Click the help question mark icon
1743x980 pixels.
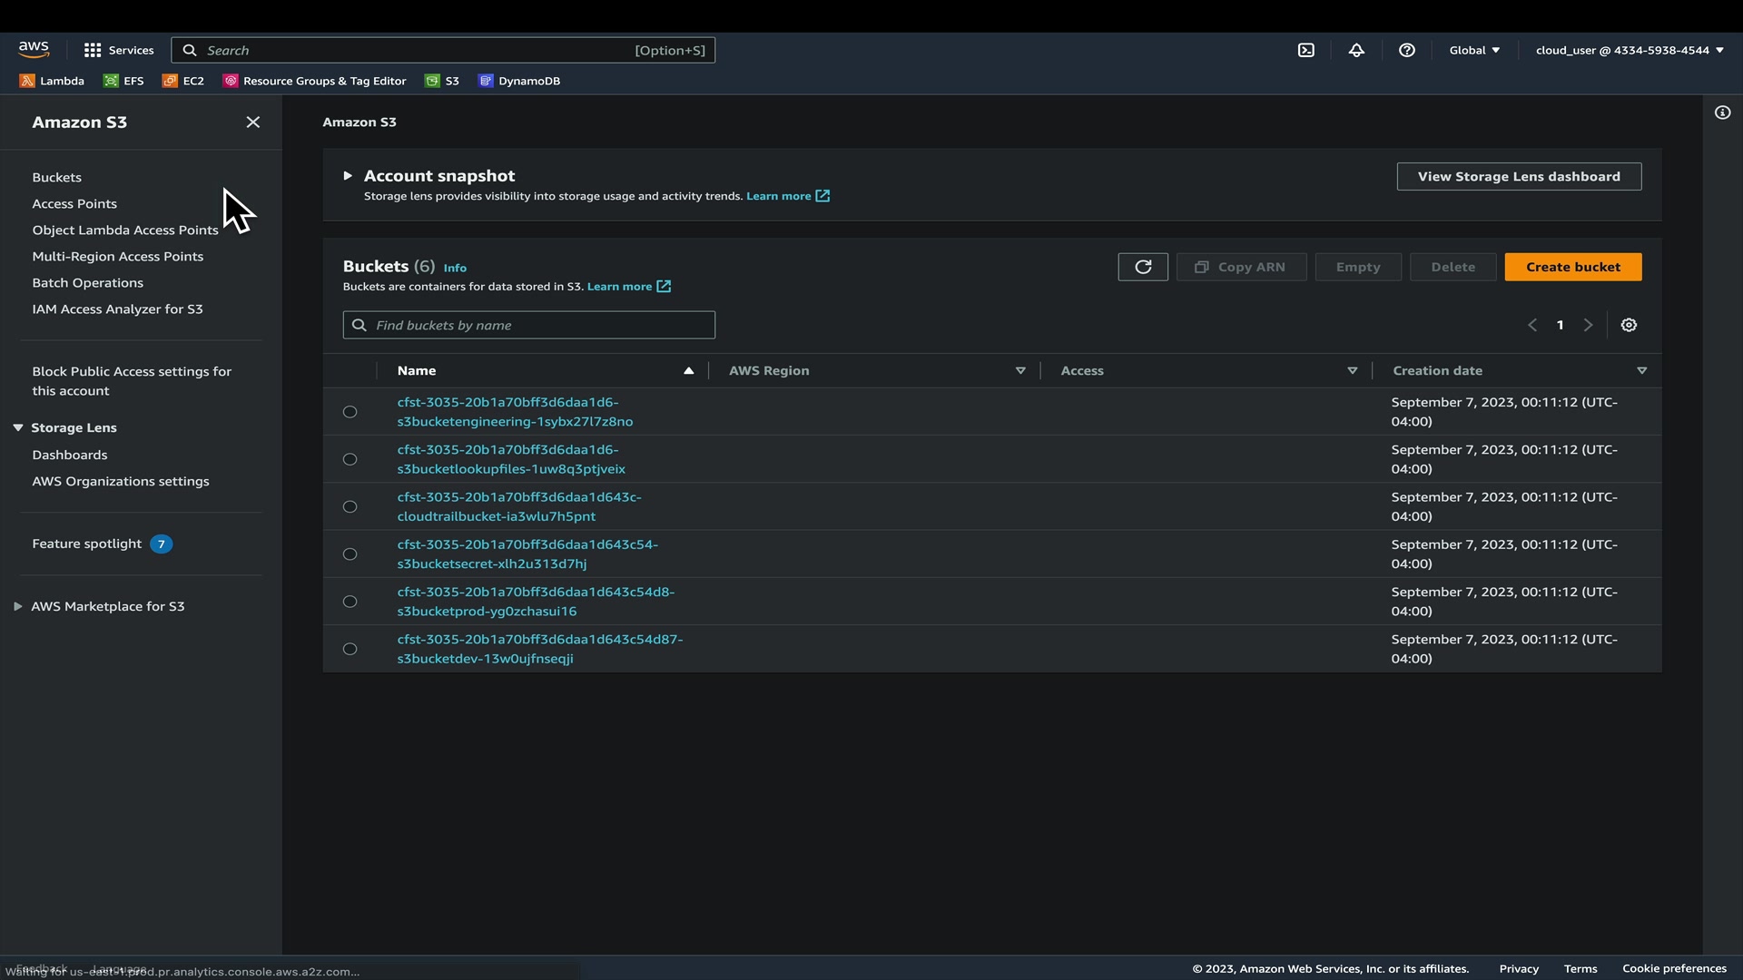[x=1406, y=51]
